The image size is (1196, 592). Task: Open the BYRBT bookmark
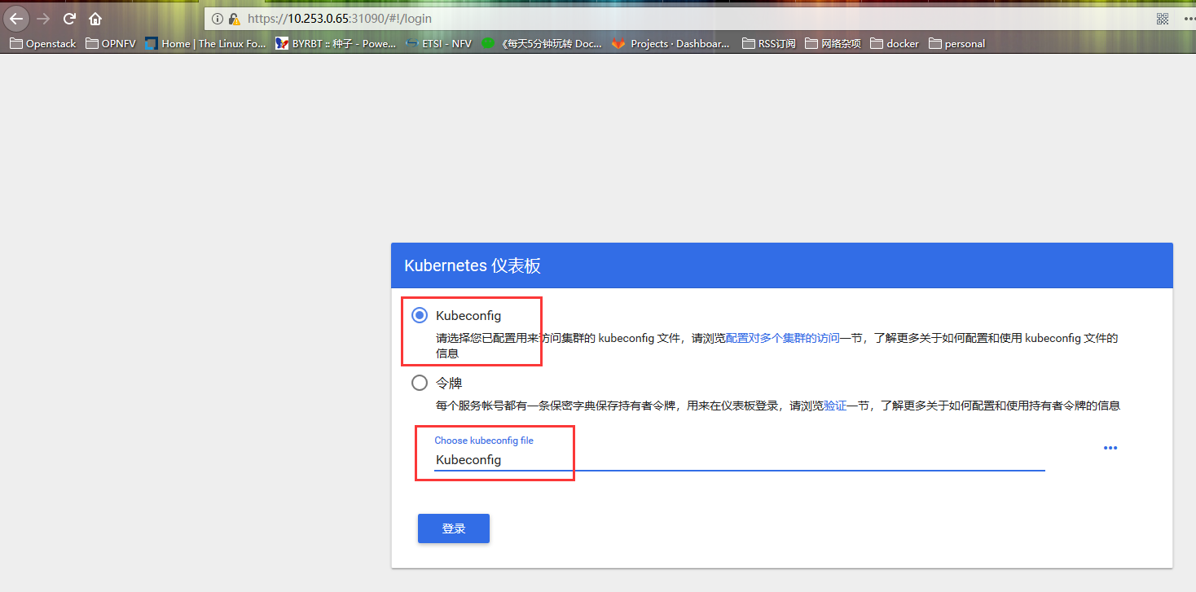336,44
